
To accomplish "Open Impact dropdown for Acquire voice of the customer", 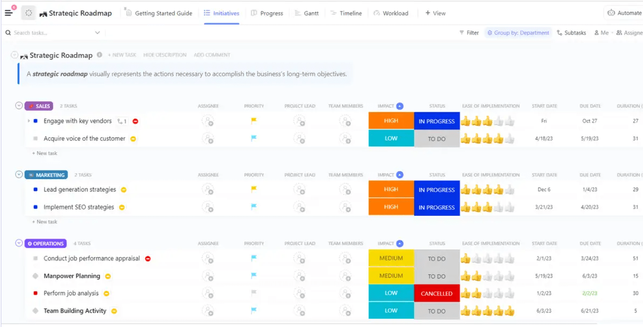I will [391, 138].
